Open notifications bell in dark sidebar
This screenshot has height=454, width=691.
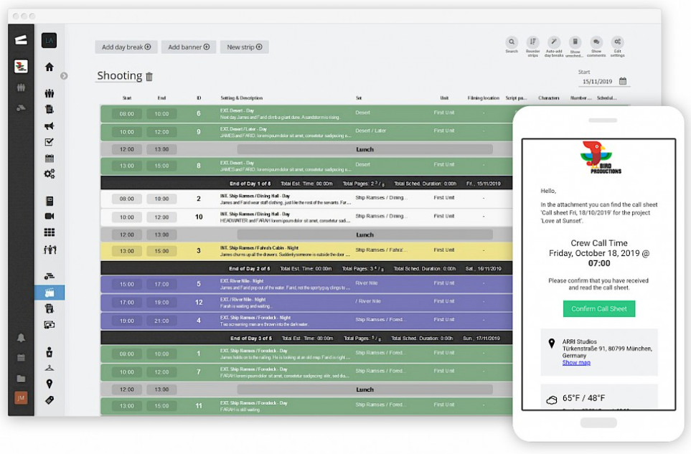(x=21, y=338)
